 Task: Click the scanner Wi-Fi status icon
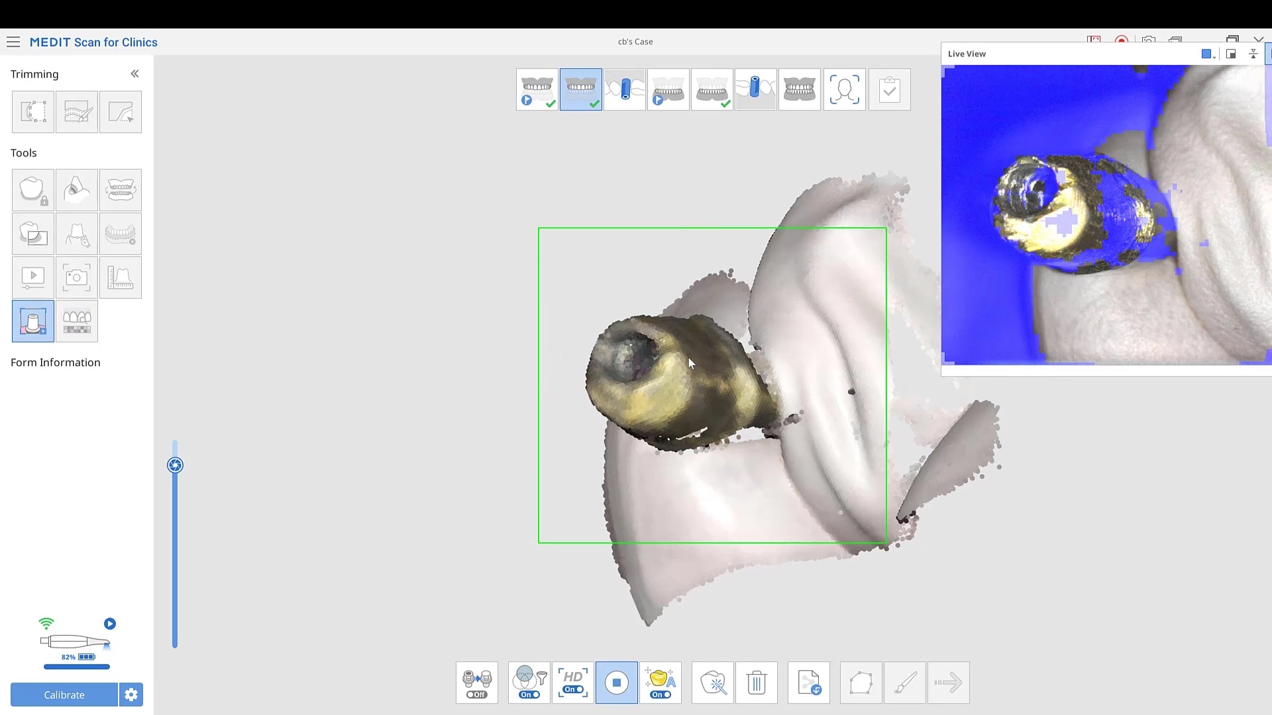pos(46,623)
